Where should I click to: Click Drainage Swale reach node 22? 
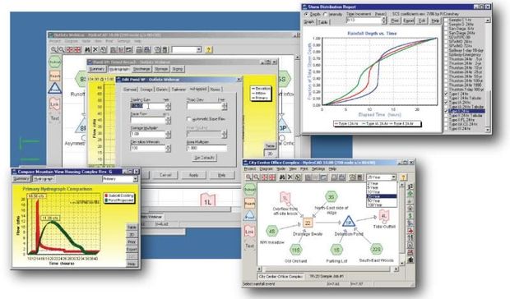pos(308,223)
